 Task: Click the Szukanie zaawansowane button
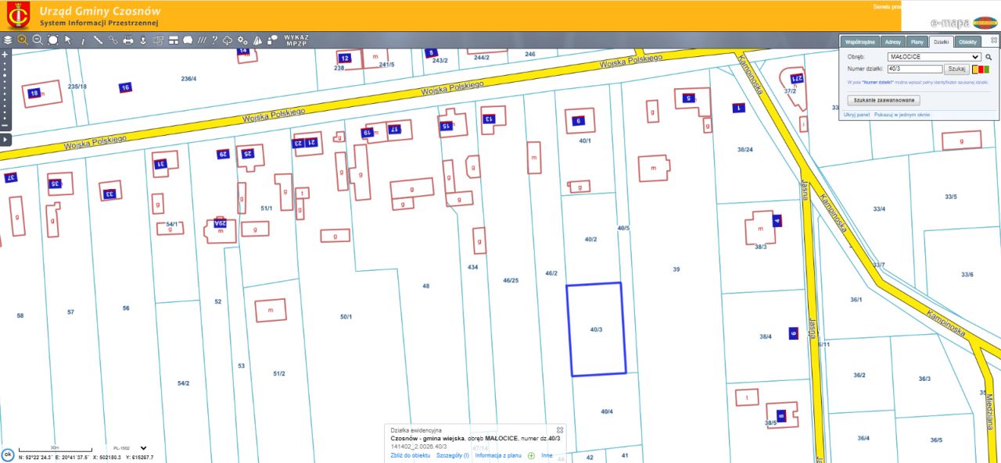884,100
